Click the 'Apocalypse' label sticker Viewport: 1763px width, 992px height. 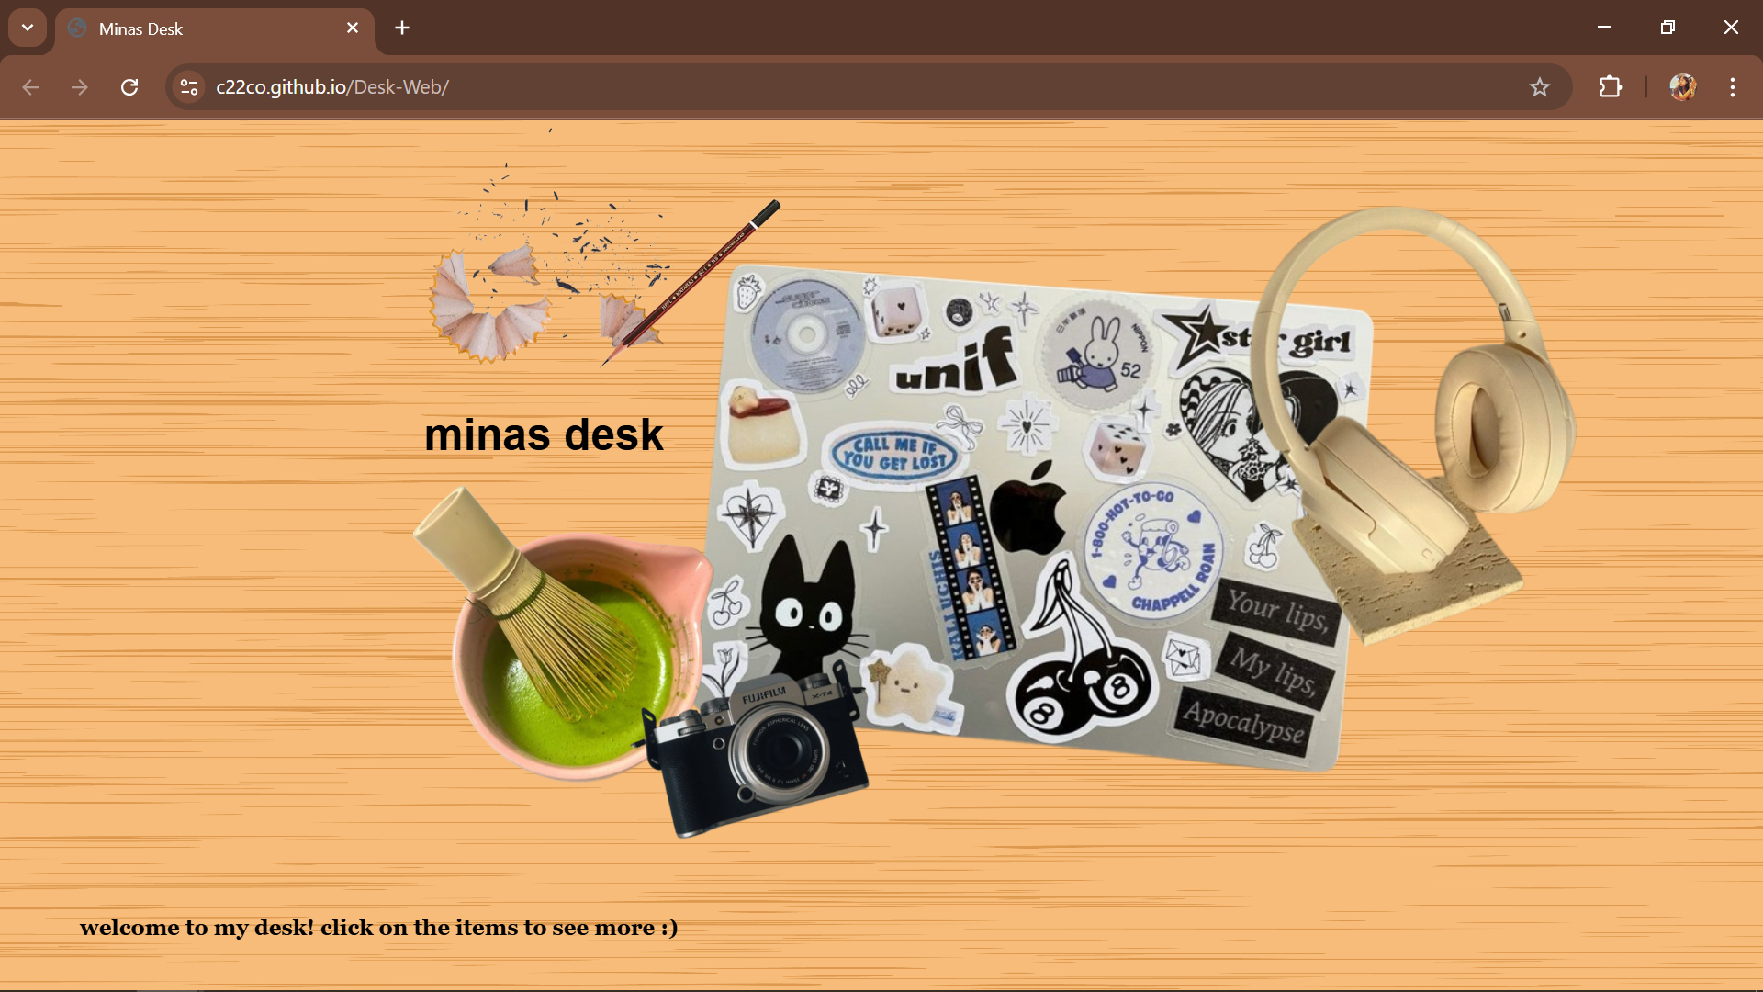(1243, 722)
